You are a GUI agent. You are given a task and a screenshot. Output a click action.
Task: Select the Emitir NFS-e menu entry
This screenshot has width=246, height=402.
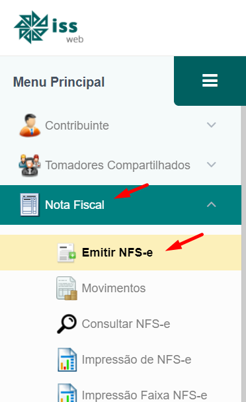120,253
